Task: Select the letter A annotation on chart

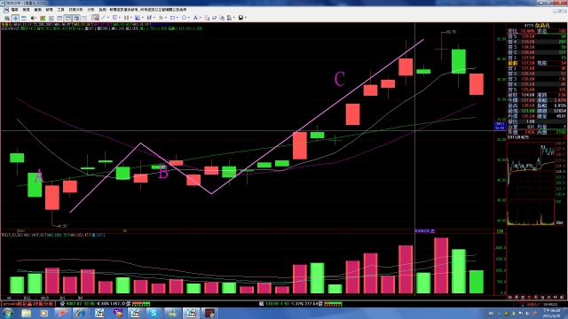Action: click(39, 176)
